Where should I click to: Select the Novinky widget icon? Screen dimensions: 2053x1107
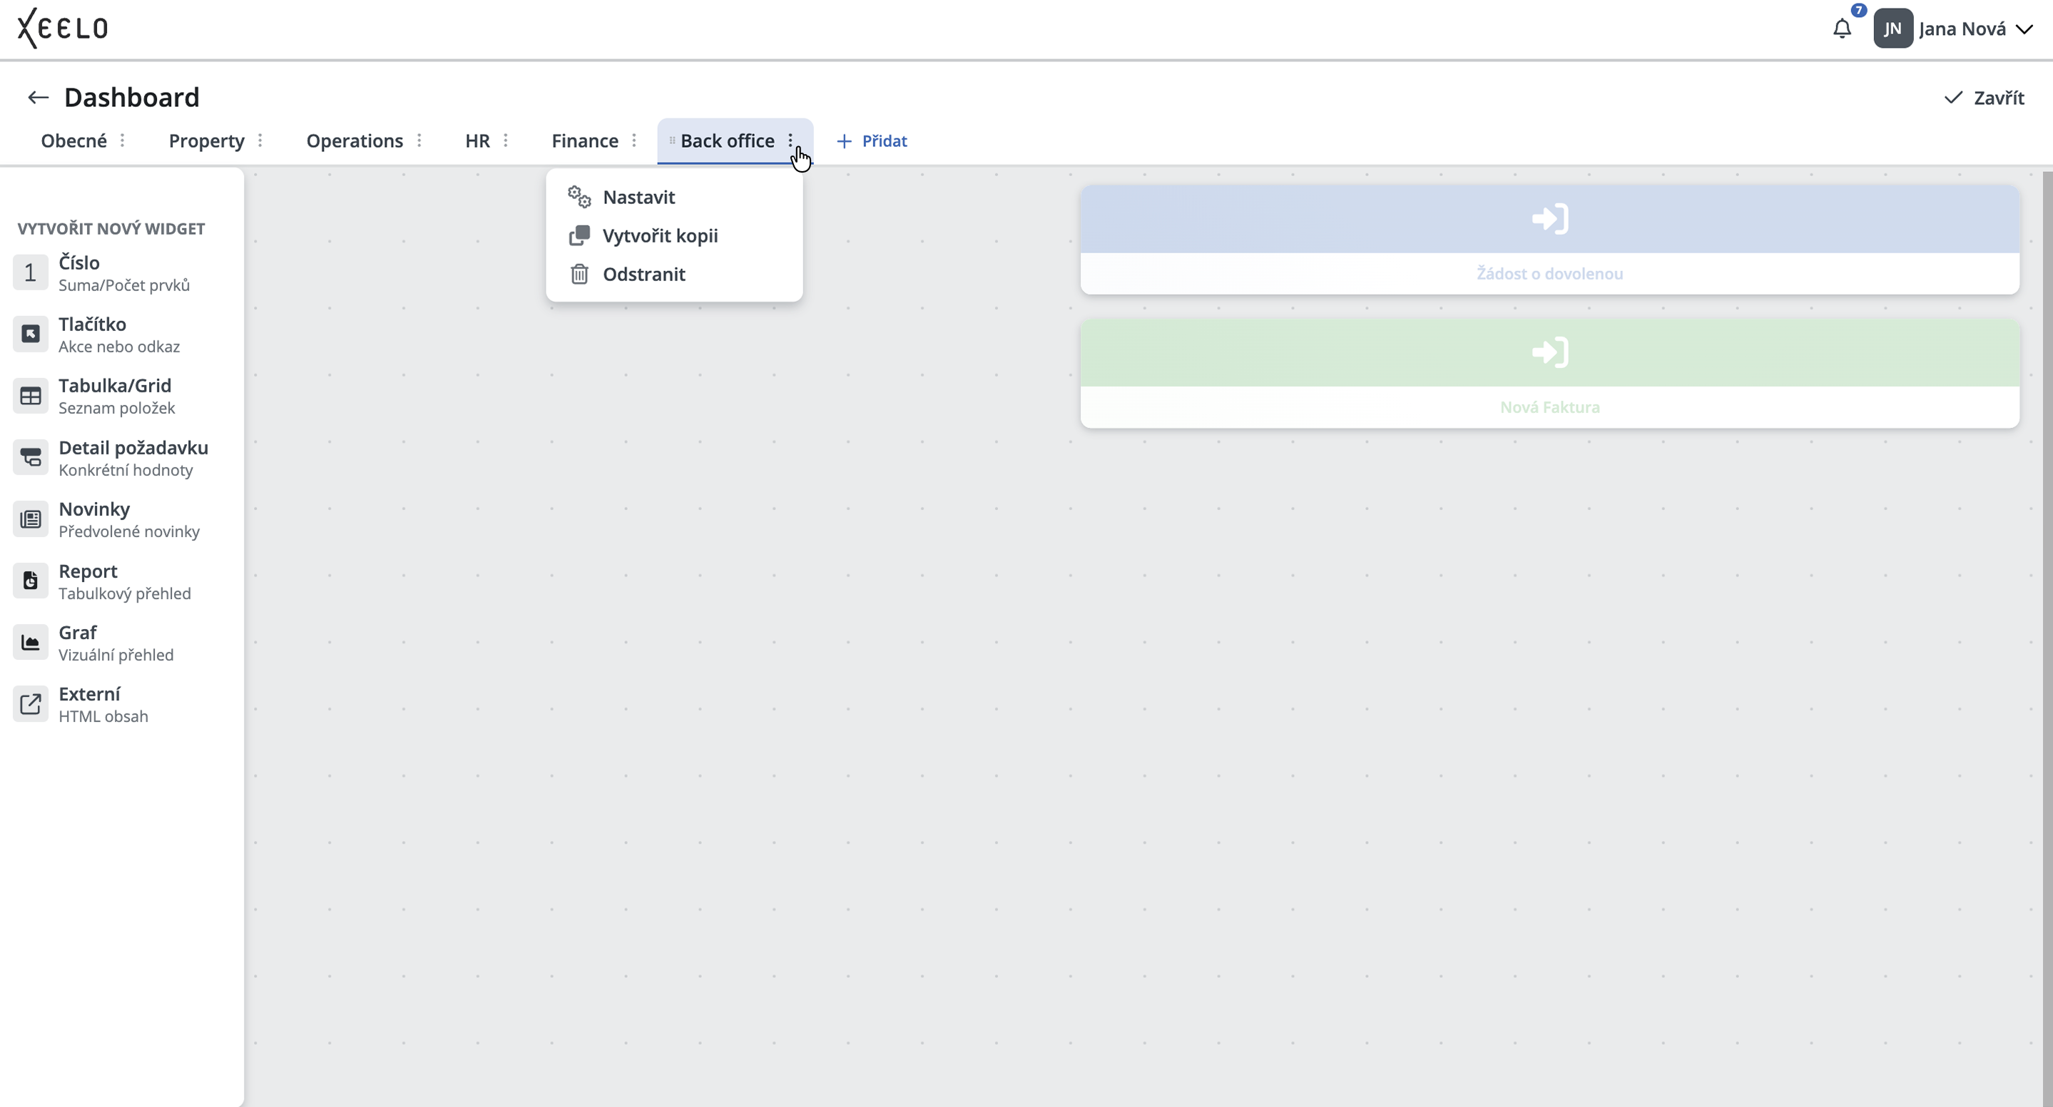(x=30, y=520)
